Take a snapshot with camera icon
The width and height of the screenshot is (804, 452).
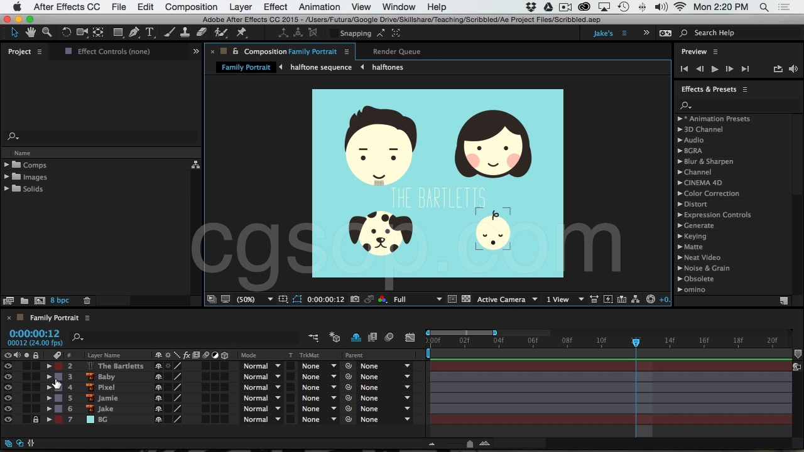[x=355, y=299]
